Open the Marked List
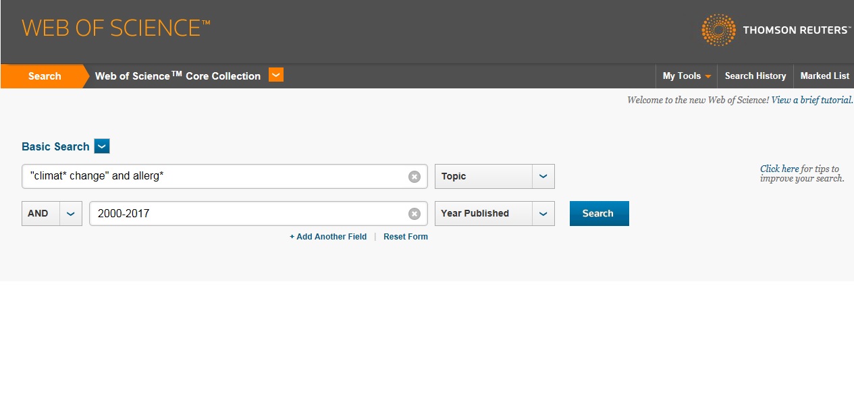The width and height of the screenshot is (854, 394). [x=824, y=76]
